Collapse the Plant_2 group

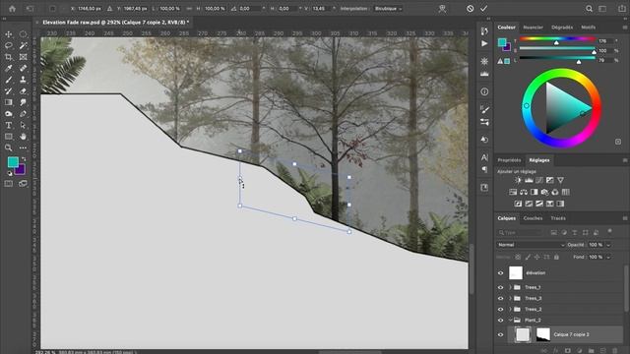tap(510, 321)
